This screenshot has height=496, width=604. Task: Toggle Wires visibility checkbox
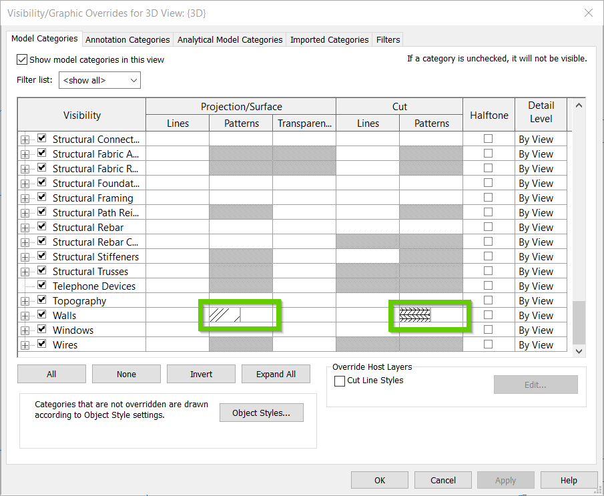pos(41,343)
